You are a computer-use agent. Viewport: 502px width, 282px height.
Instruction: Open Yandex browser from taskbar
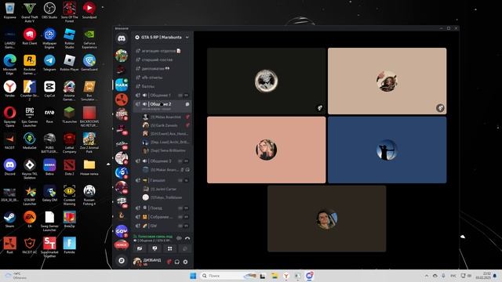coord(286,276)
